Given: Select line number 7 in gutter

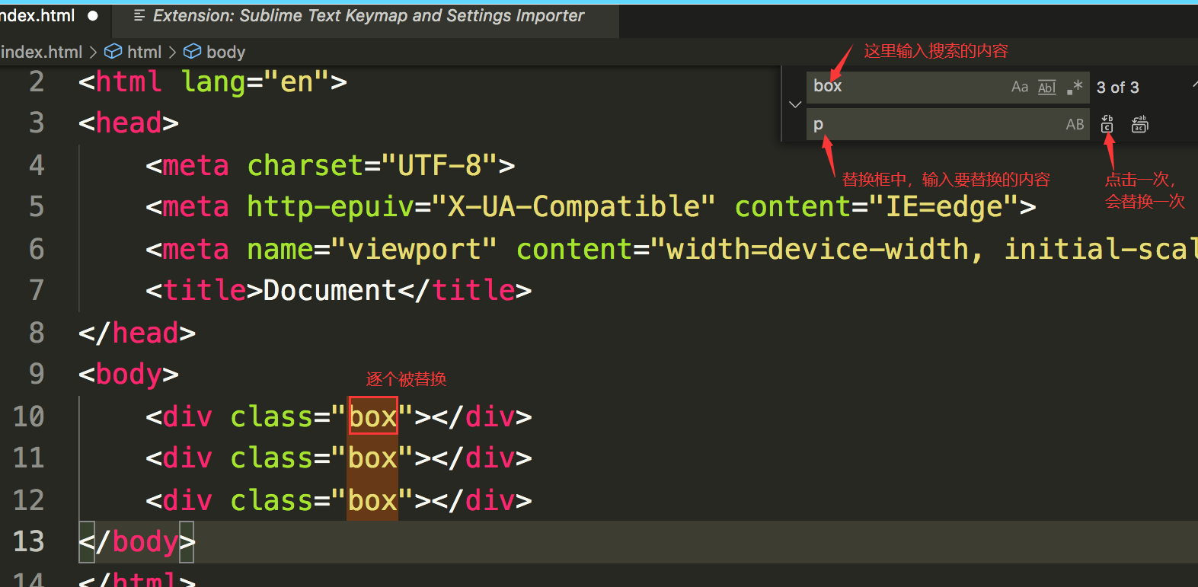Looking at the screenshot, I should pyautogui.click(x=37, y=290).
